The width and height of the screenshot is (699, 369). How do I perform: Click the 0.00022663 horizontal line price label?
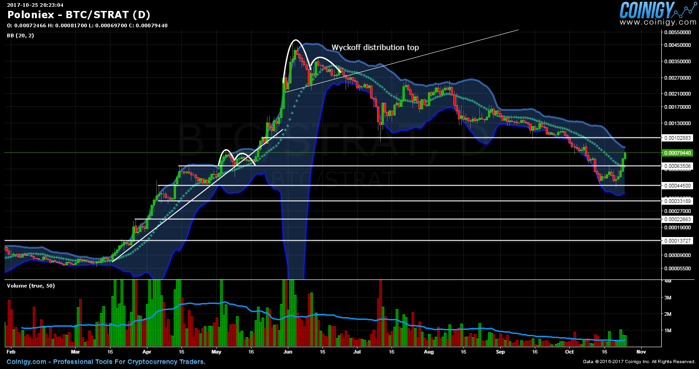coord(678,219)
